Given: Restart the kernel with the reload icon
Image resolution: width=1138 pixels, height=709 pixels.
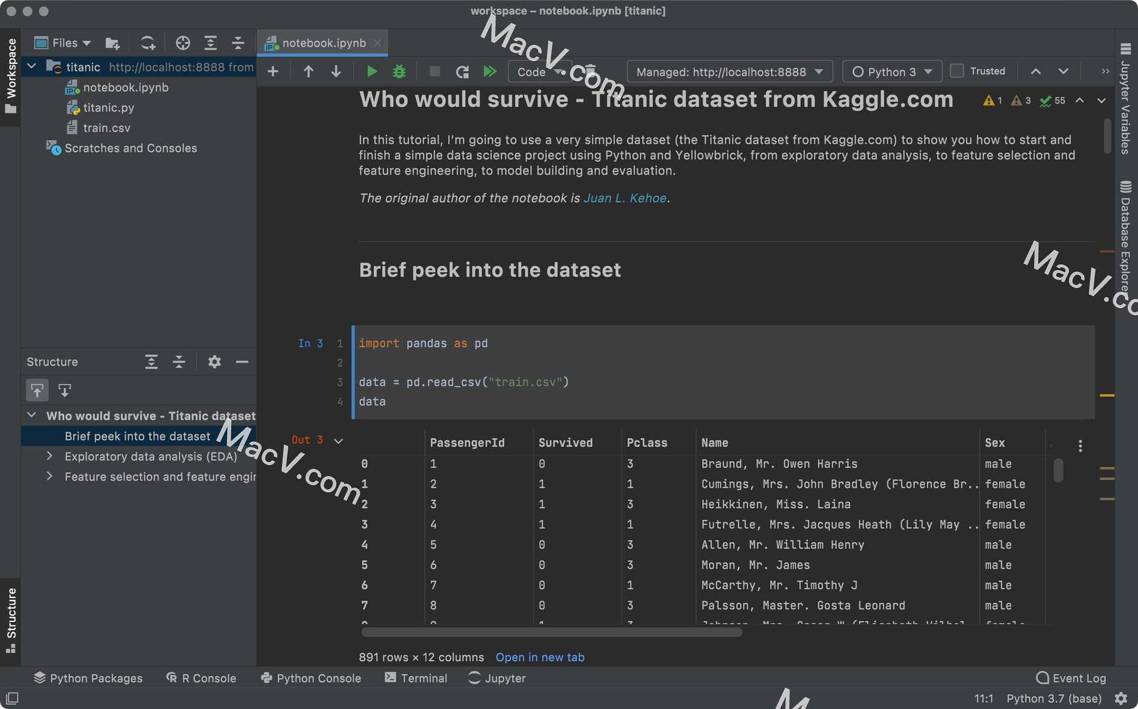Looking at the screenshot, I should 462,72.
